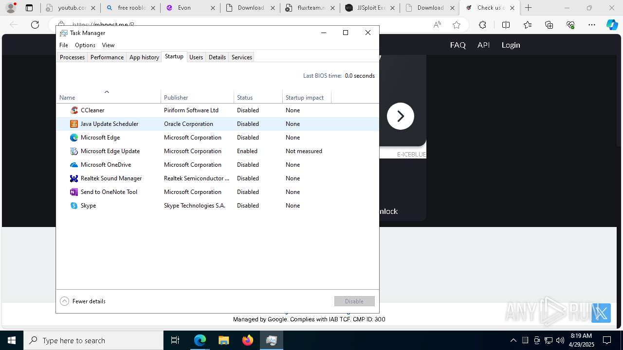Click the Login link on the webpage
Image resolution: width=623 pixels, height=350 pixels.
coord(511,45)
